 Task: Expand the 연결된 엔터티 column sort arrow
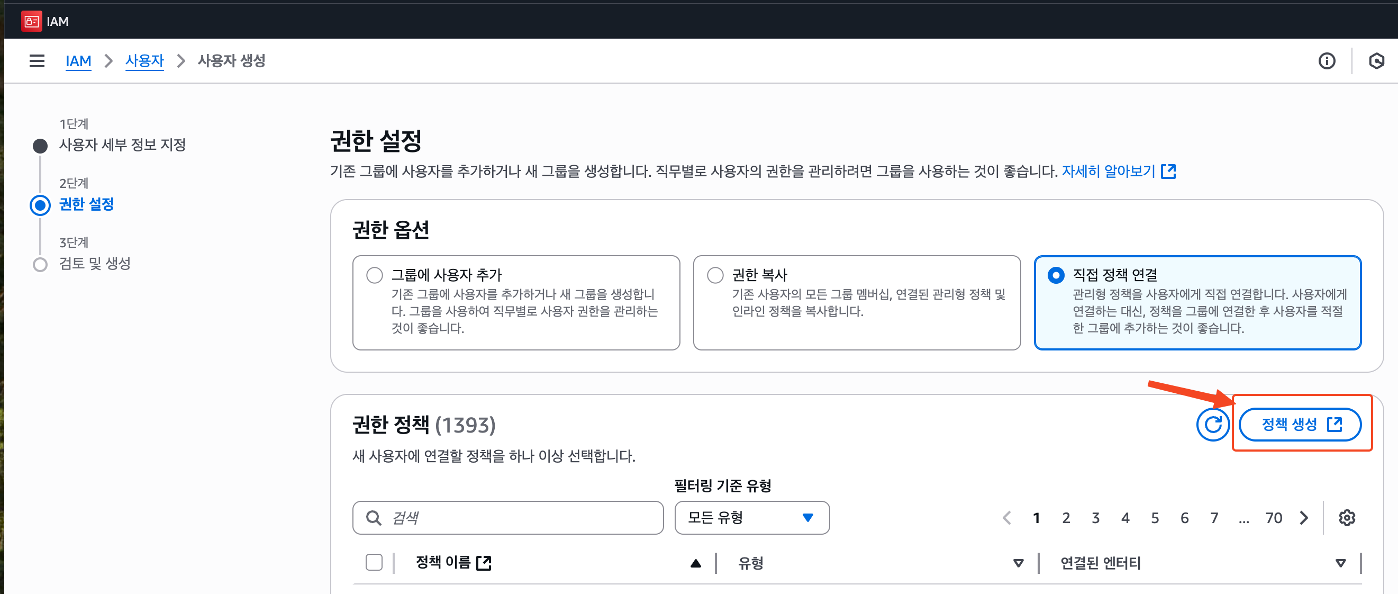(1340, 563)
